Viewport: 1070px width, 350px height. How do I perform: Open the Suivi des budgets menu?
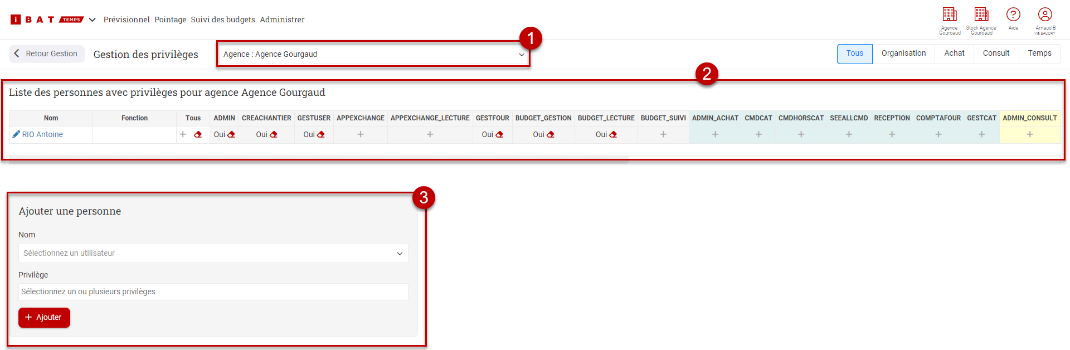(223, 20)
